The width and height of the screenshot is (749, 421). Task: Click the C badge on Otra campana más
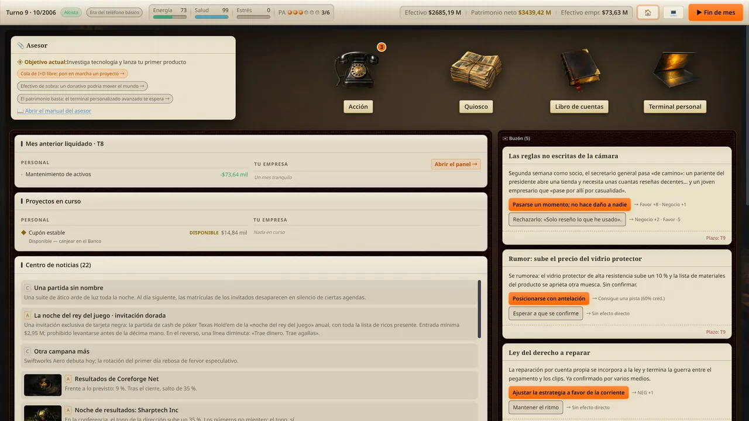(x=28, y=351)
